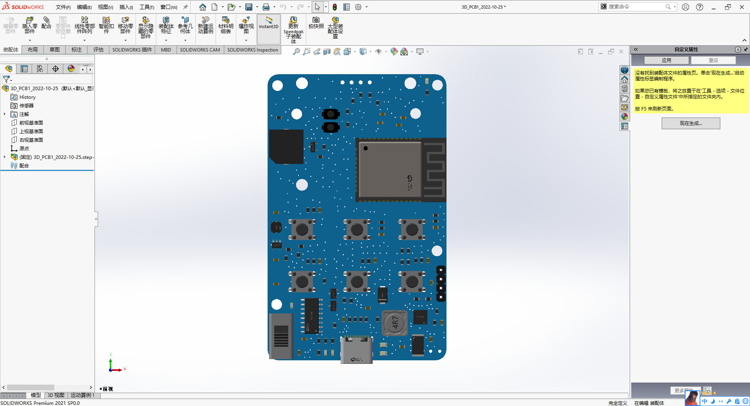Switch to the SOLIDWORKS CAM tab
This screenshot has height=406, width=750.
tap(200, 50)
